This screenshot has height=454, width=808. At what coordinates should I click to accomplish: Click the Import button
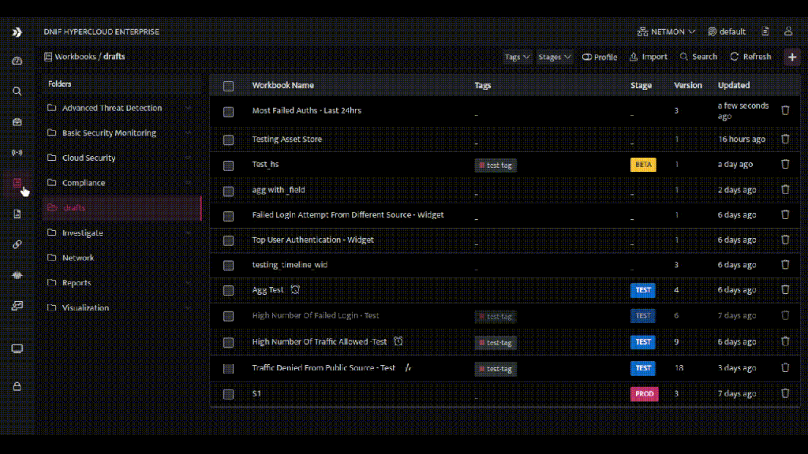point(649,57)
